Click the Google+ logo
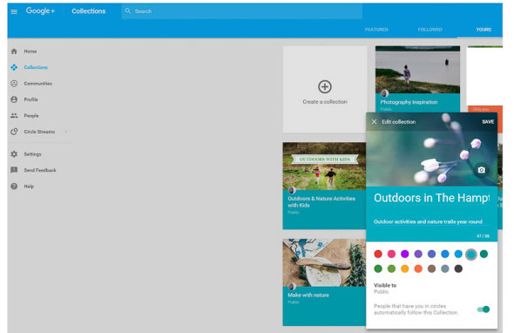Screen dimensions: 514x333 pyautogui.click(x=40, y=10)
